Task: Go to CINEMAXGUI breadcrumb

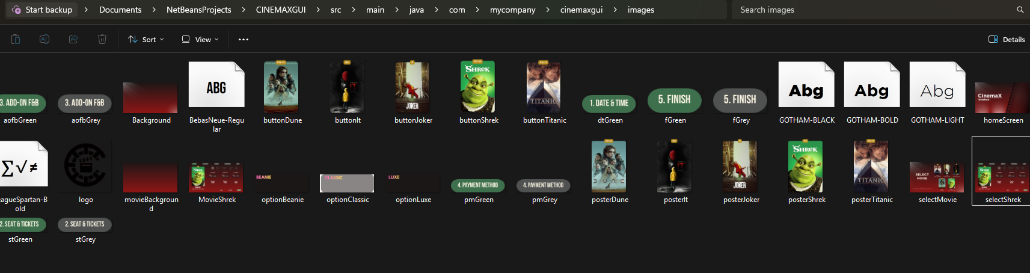Action: pos(281,10)
